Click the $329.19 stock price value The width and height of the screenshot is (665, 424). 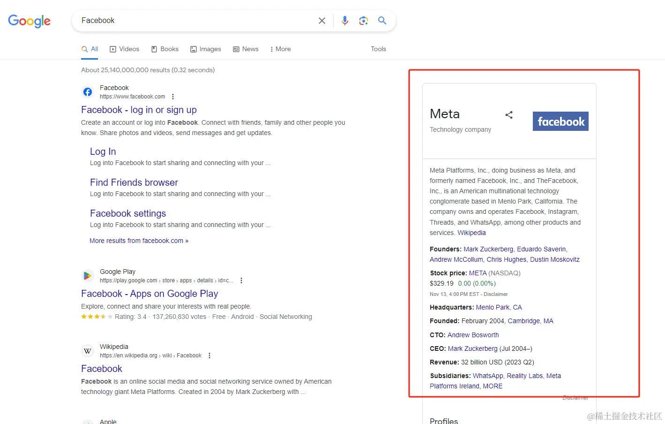441,283
